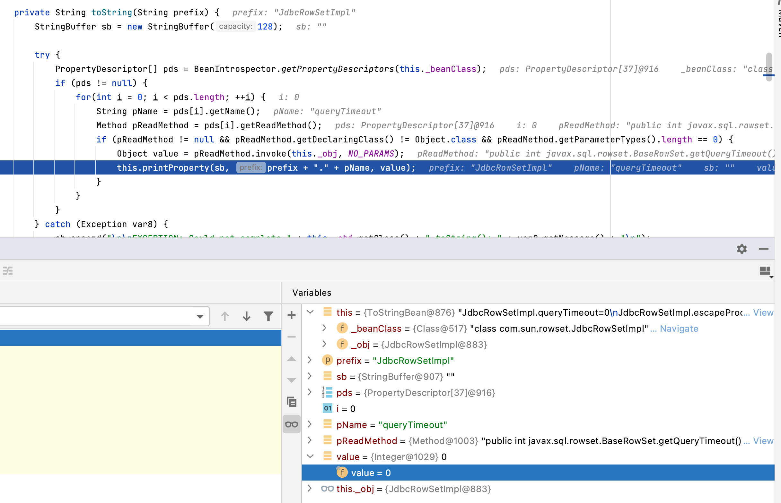Collapse the 'this' variable node
This screenshot has width=781, height=503.
[x=310, y=312]
